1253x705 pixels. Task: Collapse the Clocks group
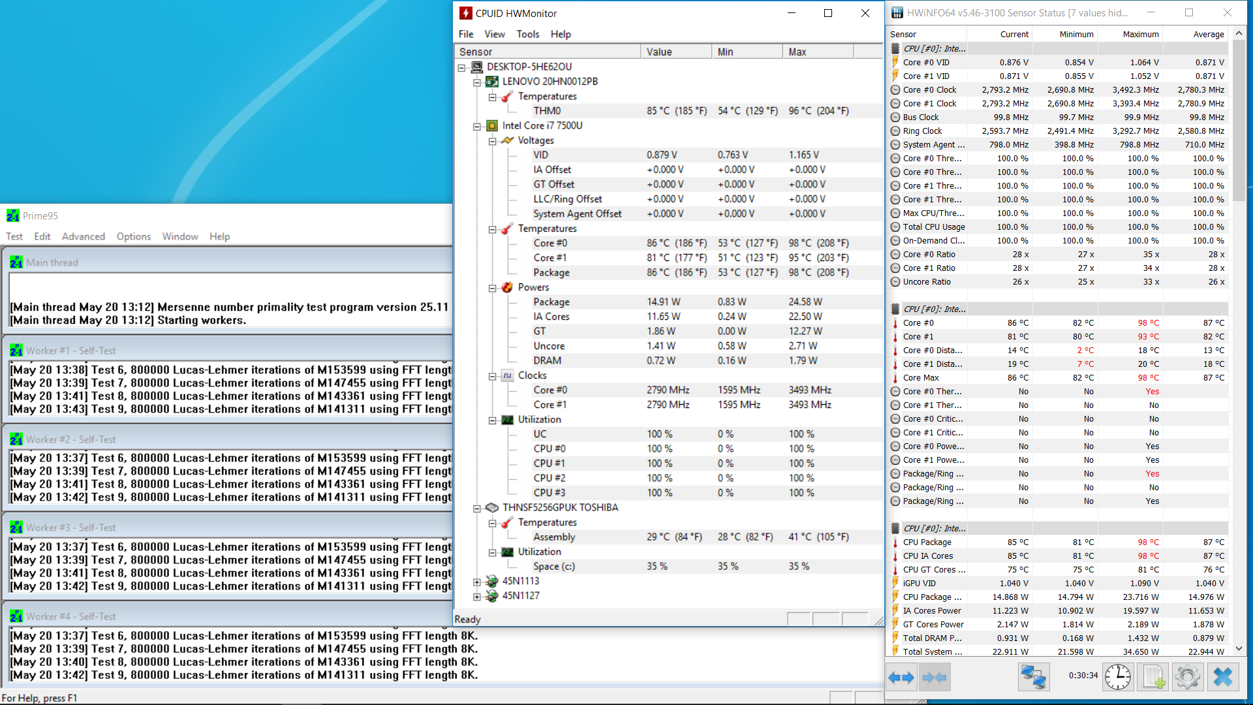coord(493,376)
